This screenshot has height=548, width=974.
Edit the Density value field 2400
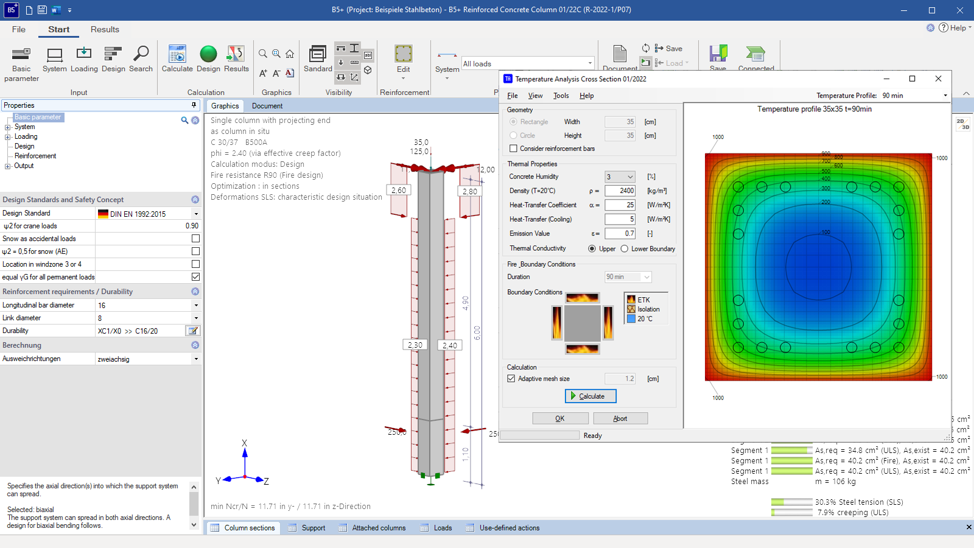coord(620,191)
